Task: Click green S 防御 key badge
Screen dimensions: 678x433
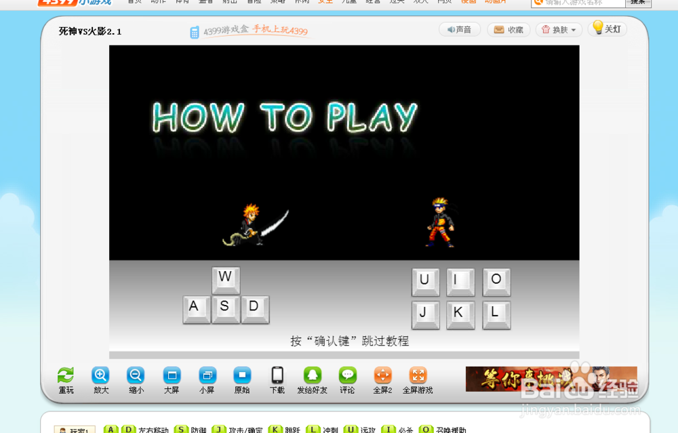Action: (x=181, y=430)
